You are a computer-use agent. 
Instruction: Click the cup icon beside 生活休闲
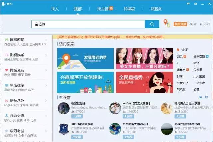(7, 85)
